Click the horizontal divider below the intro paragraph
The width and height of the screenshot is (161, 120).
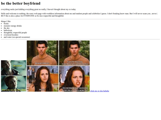(80, 19)
